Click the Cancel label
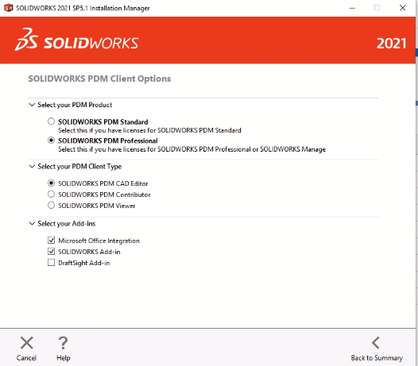The height and width of the screenshot is (366, 418). (x=26, y=358)
